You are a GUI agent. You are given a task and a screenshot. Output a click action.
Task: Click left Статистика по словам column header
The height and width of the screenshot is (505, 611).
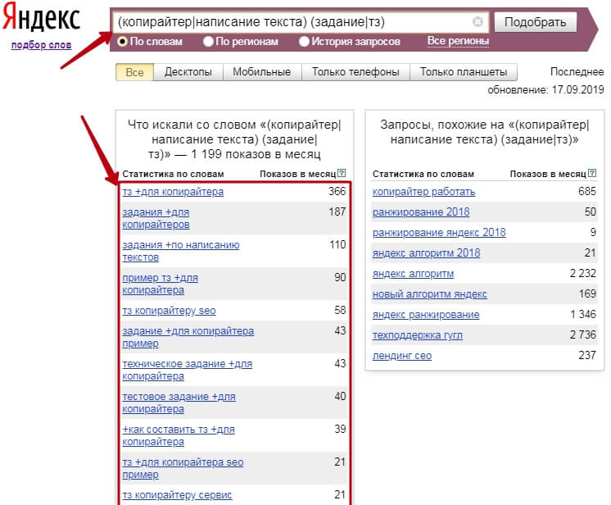click(x=173, y=174)
